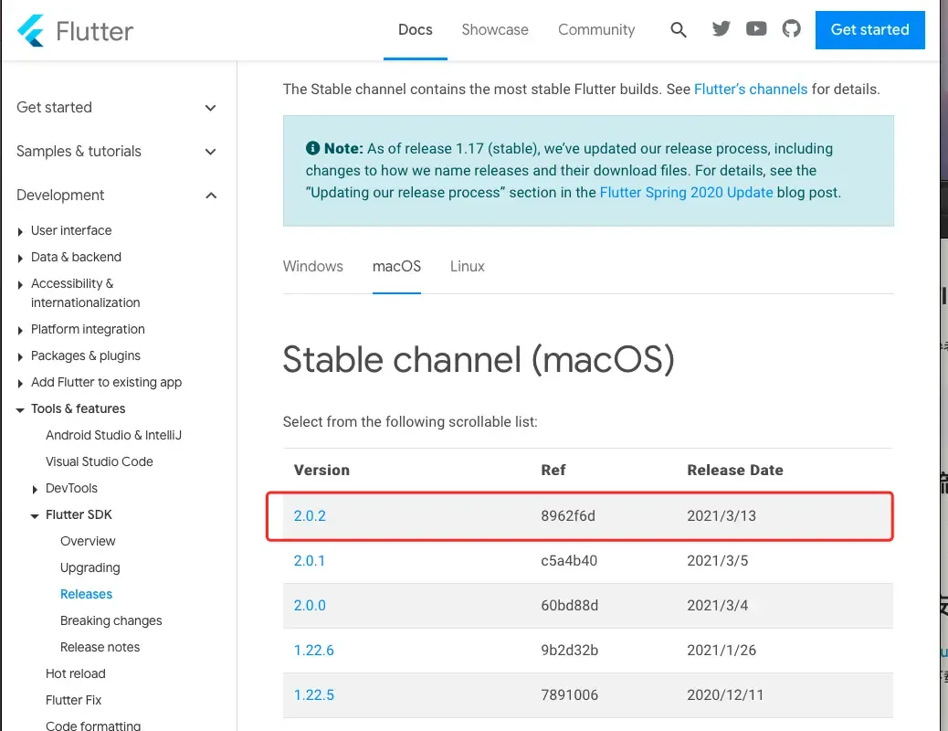Screen dimensions: 948x731
Task: Expand the User interface tree item
Action: pos(21,231)
